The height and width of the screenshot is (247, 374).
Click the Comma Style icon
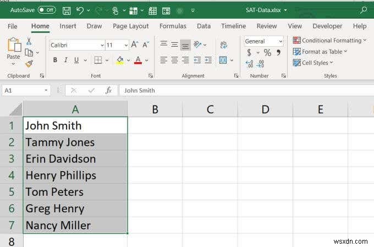click(x=278, y=52)
